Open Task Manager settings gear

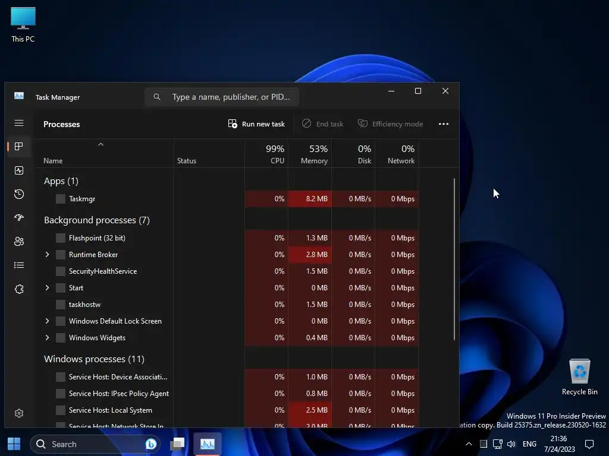point(19,413)
